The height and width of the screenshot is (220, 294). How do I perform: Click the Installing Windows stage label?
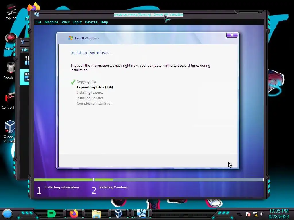pyautogui.click(x=114, y=187)
